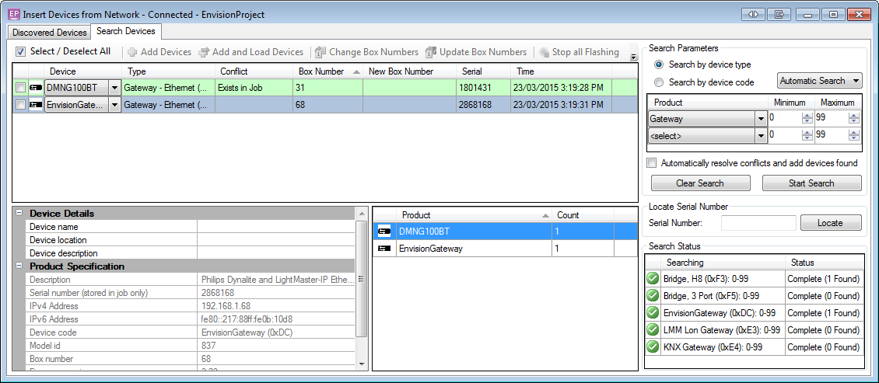This screenshot has width=879, height=383.
Task: Open the Automatic Search dropdown
Action: [820, 81]
